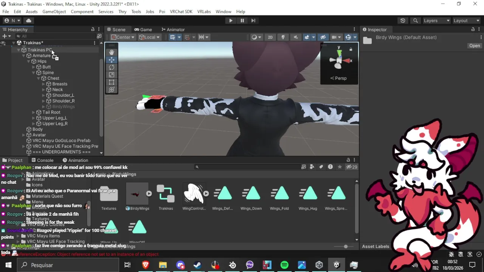Toggle scene effects (skybox, fog)
The width and height of the screenshot is (484, 272).
click(x=307, y=37)
